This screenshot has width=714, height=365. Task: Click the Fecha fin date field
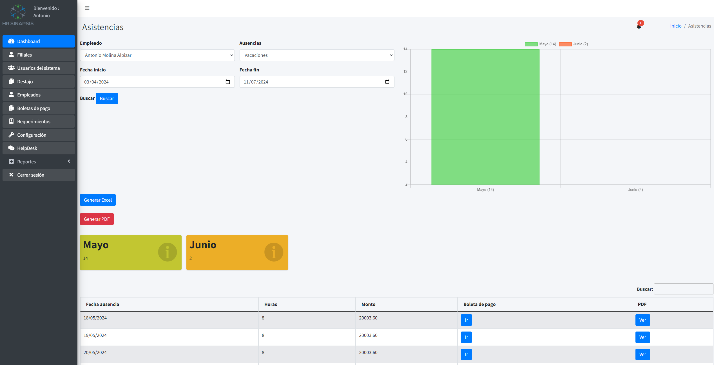317,82
